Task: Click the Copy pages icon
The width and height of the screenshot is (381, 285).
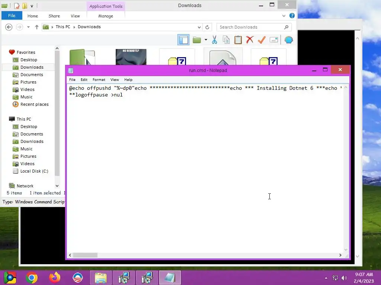Action: pos(226,40)
